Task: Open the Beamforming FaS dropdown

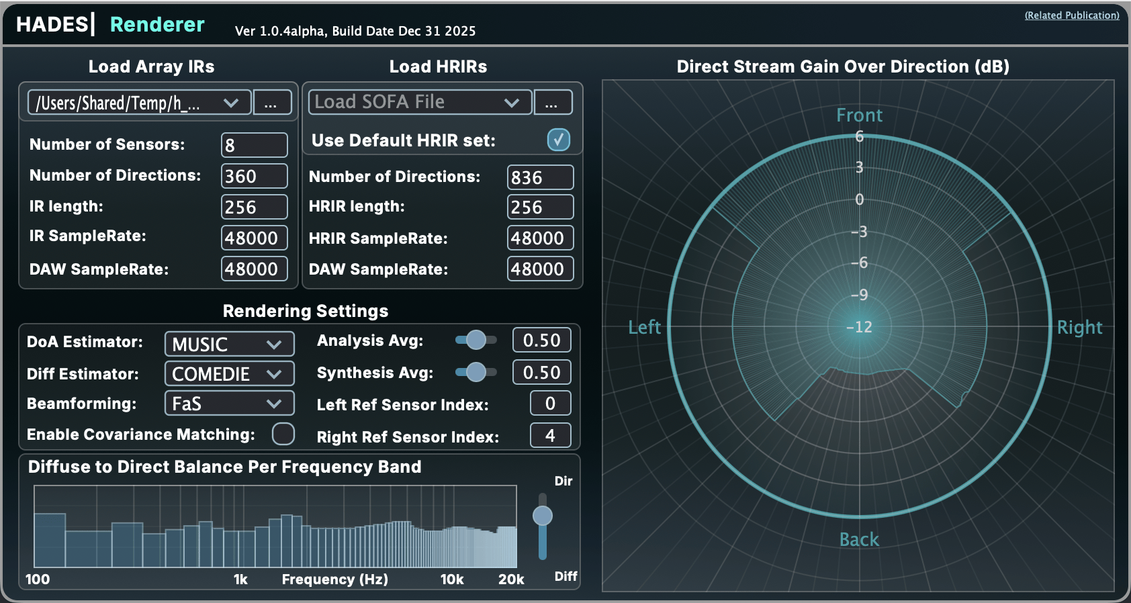Action: click(230, 403)
